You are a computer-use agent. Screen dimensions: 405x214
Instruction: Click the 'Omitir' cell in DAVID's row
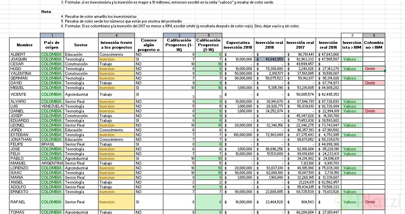click(374, 83)
